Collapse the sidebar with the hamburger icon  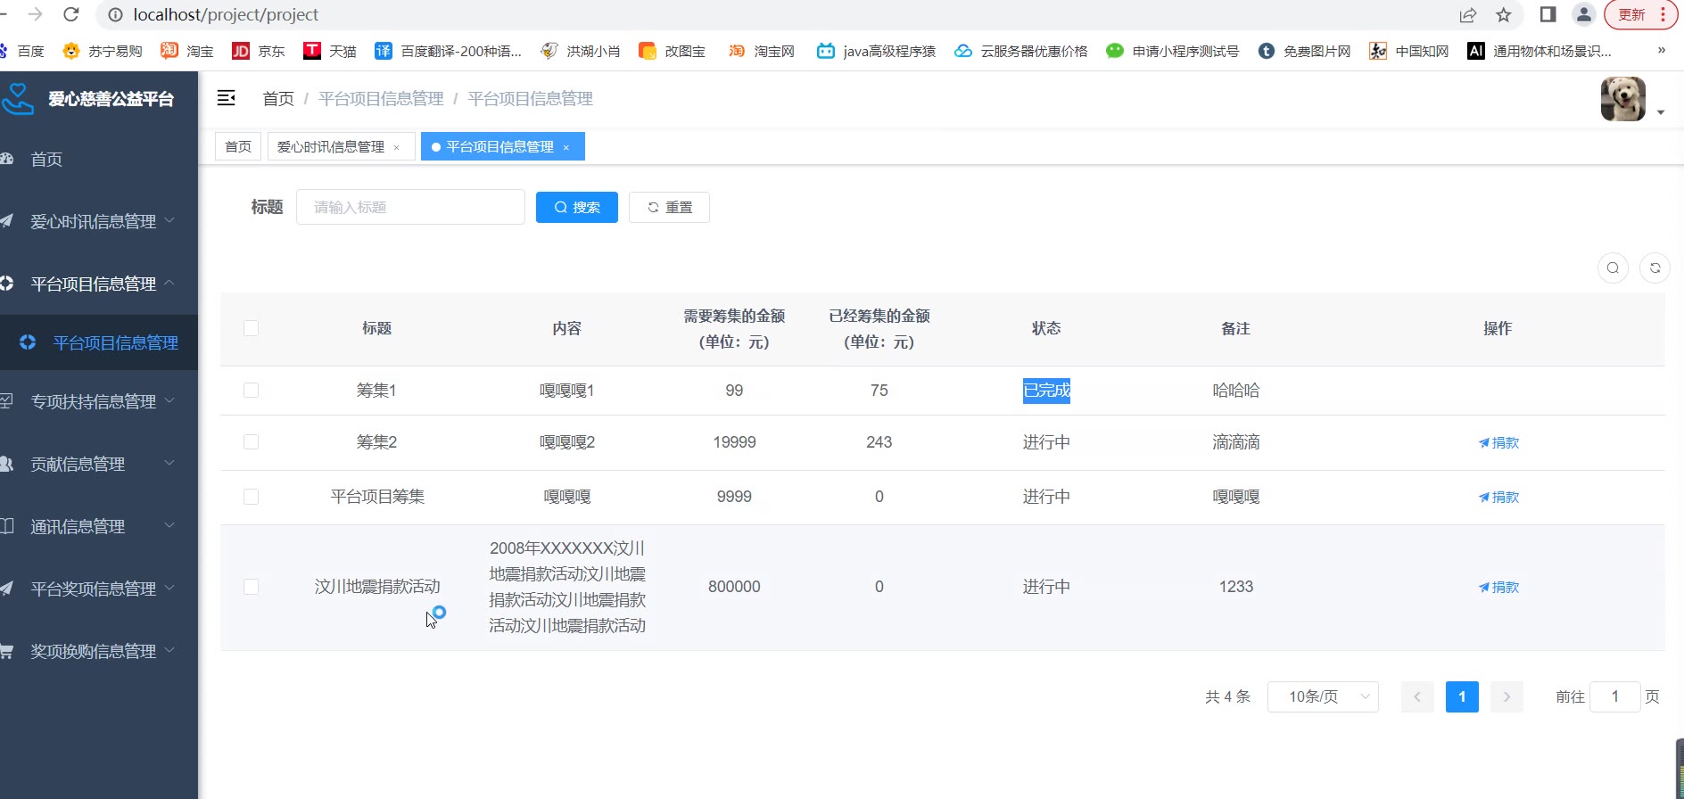coord(227,98)
